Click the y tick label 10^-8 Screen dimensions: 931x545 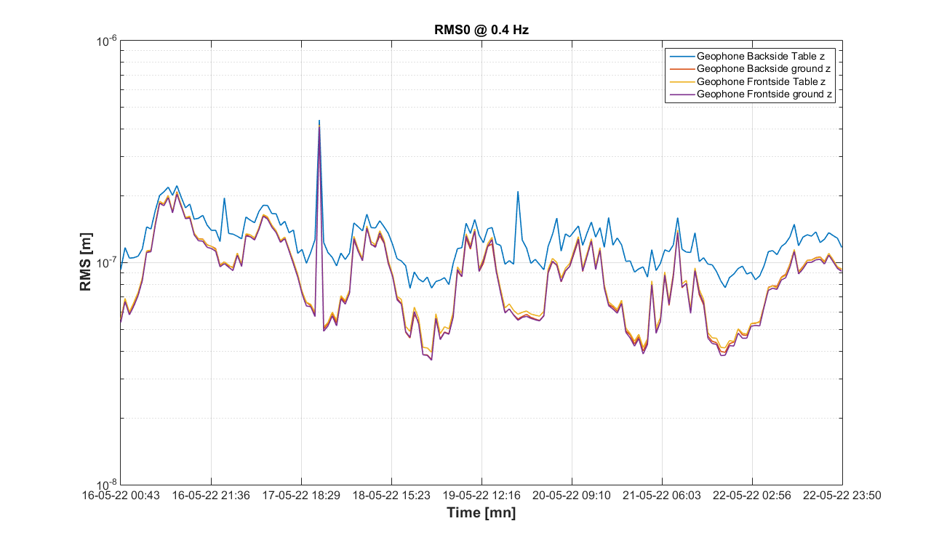[107, 484]
